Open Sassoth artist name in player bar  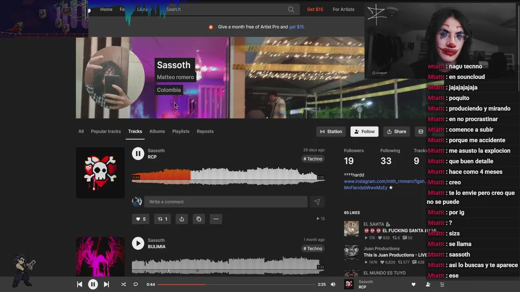366,281
